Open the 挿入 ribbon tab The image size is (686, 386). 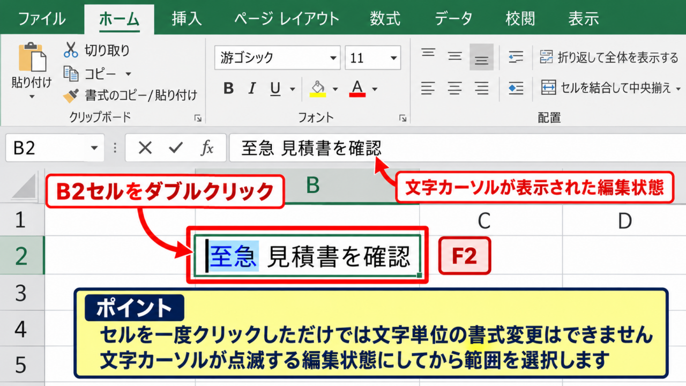[x=187, y=18]
